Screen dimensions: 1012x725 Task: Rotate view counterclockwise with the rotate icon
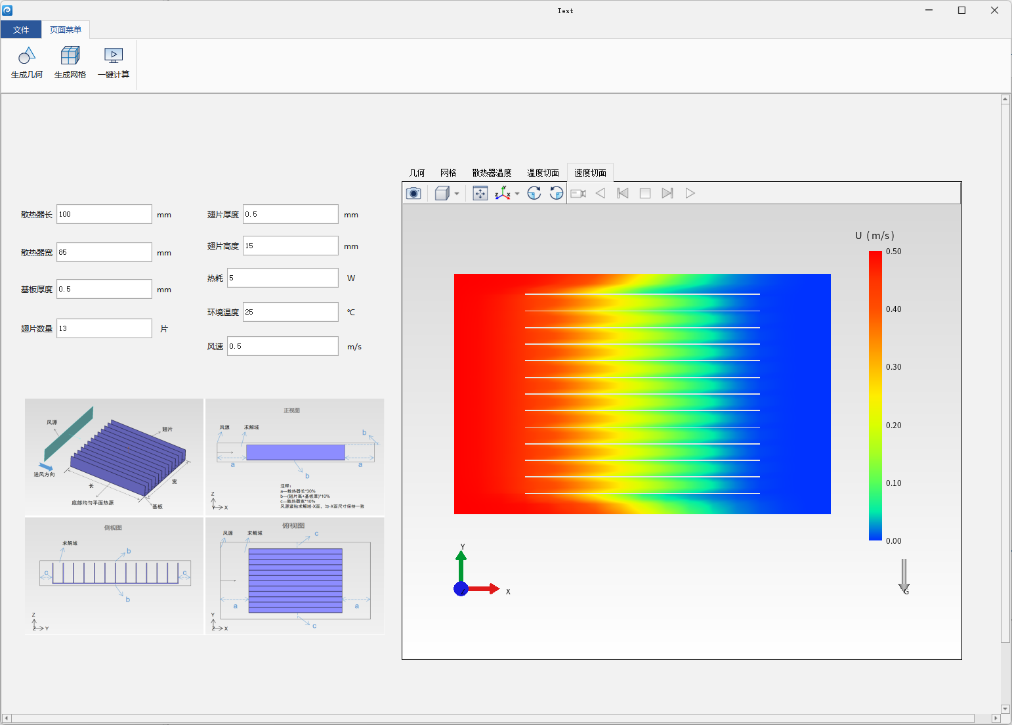coord(557,193)
